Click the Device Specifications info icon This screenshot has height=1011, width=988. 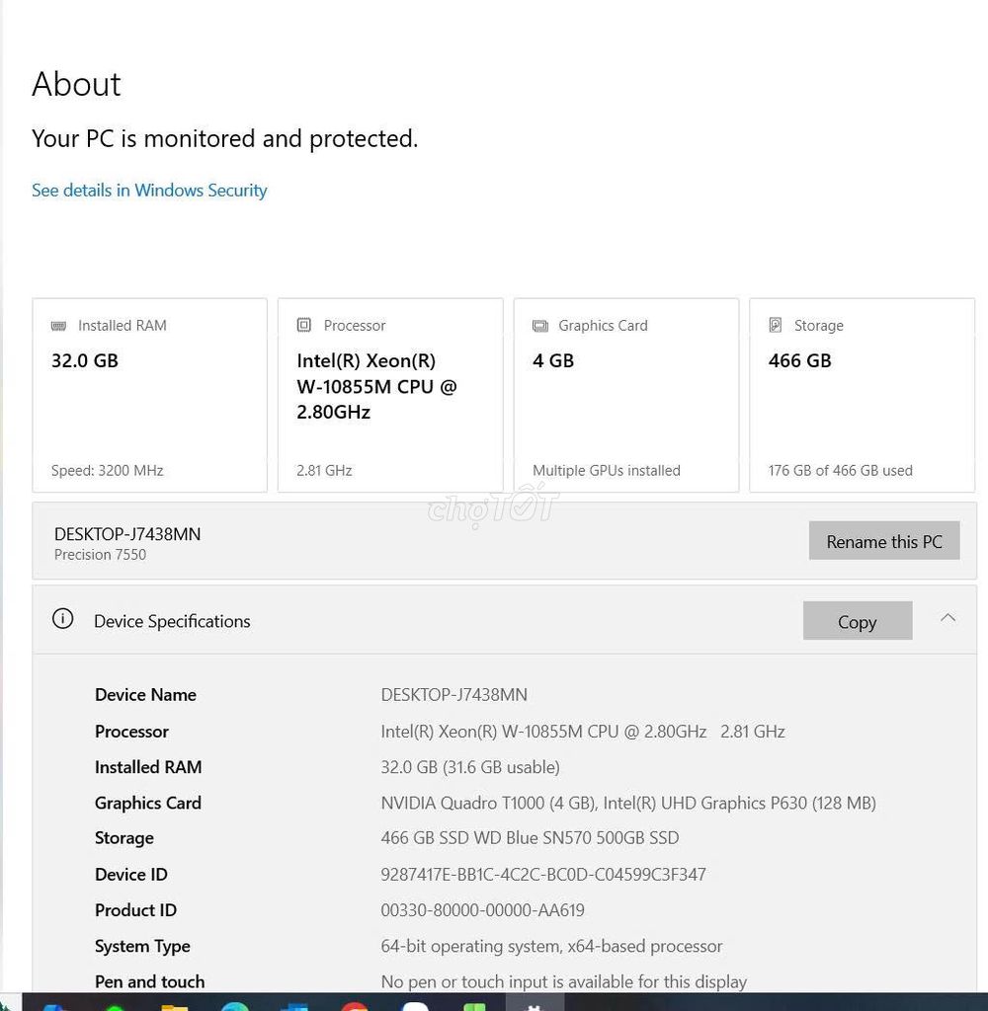coord(62,619)
